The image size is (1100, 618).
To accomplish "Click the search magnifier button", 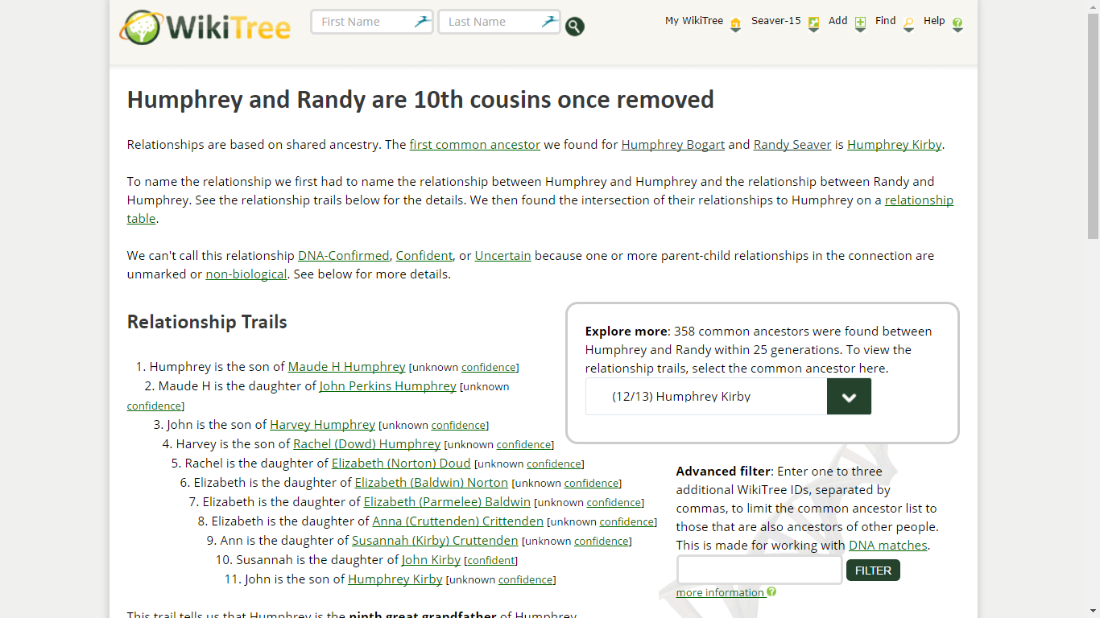I will point(574,27).
